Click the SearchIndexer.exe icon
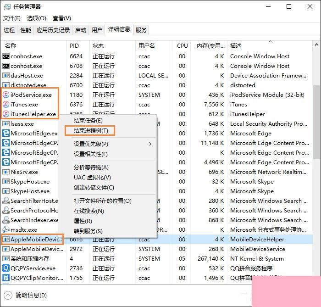The image size is (321, 307). [x=6, y=220]
